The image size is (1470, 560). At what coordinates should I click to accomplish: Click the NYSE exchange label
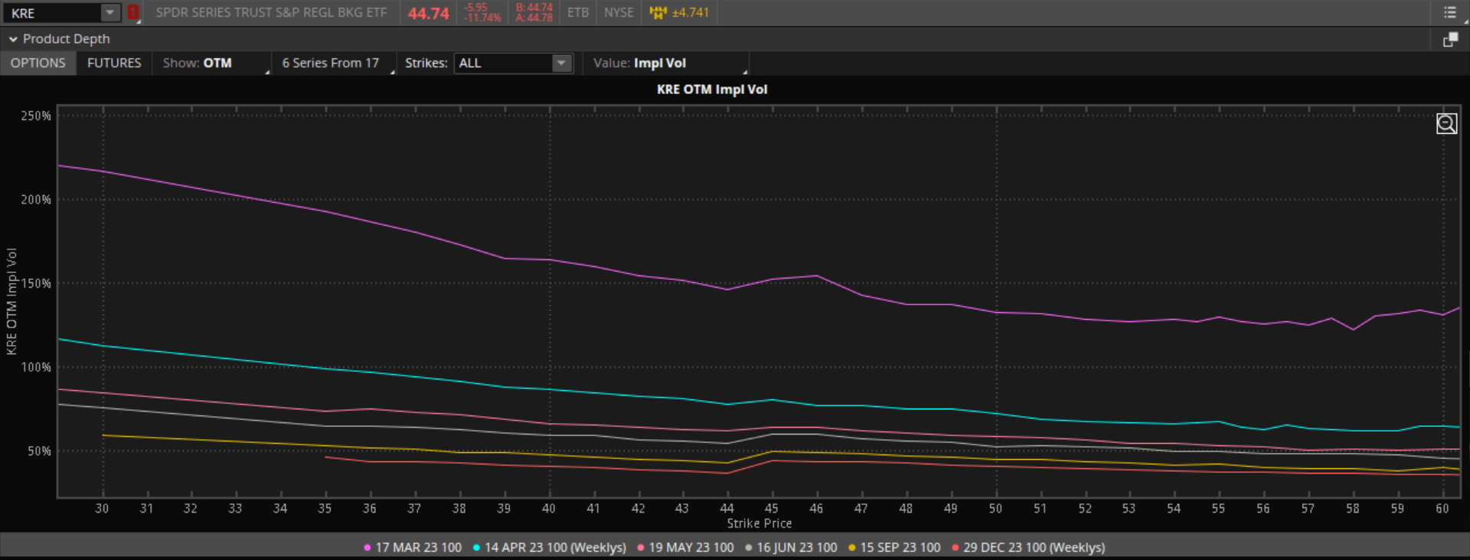619,12
